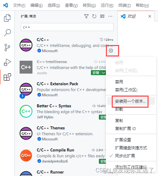Image resolution: width=158 pixels, height=176 pixels.
Task: Open Run and Debug view
Action: (7, 62)
